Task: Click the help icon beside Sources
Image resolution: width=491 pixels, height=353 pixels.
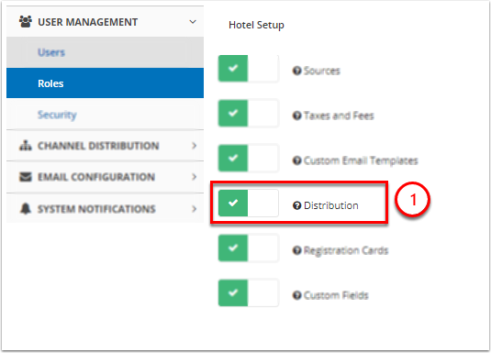Action: [296, 71]
